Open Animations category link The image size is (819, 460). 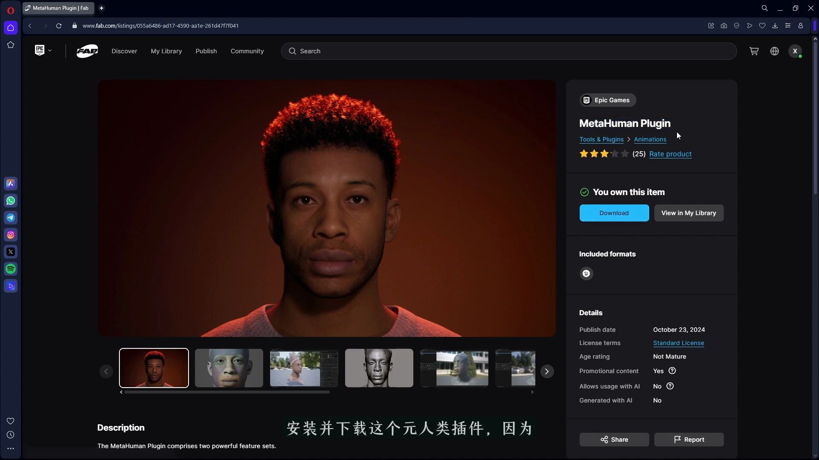[650, 139]
